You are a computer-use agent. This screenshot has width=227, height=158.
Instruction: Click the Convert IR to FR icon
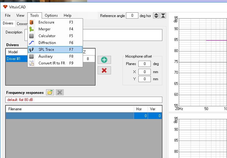point(31,63)
